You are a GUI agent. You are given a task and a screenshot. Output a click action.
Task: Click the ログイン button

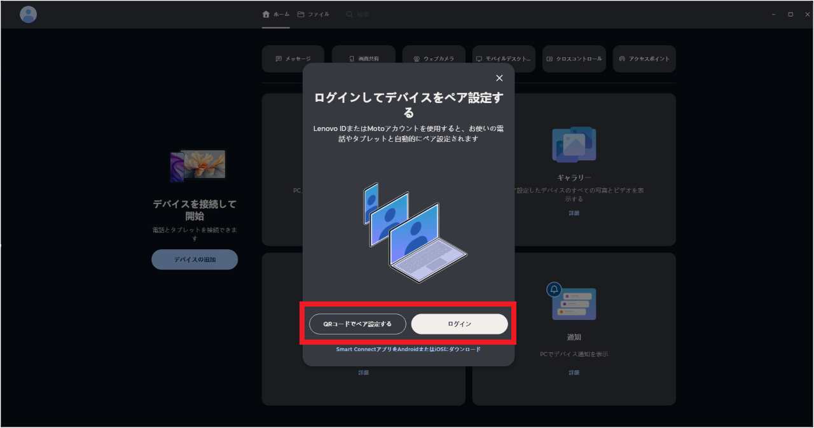click(x=460, y=324)
